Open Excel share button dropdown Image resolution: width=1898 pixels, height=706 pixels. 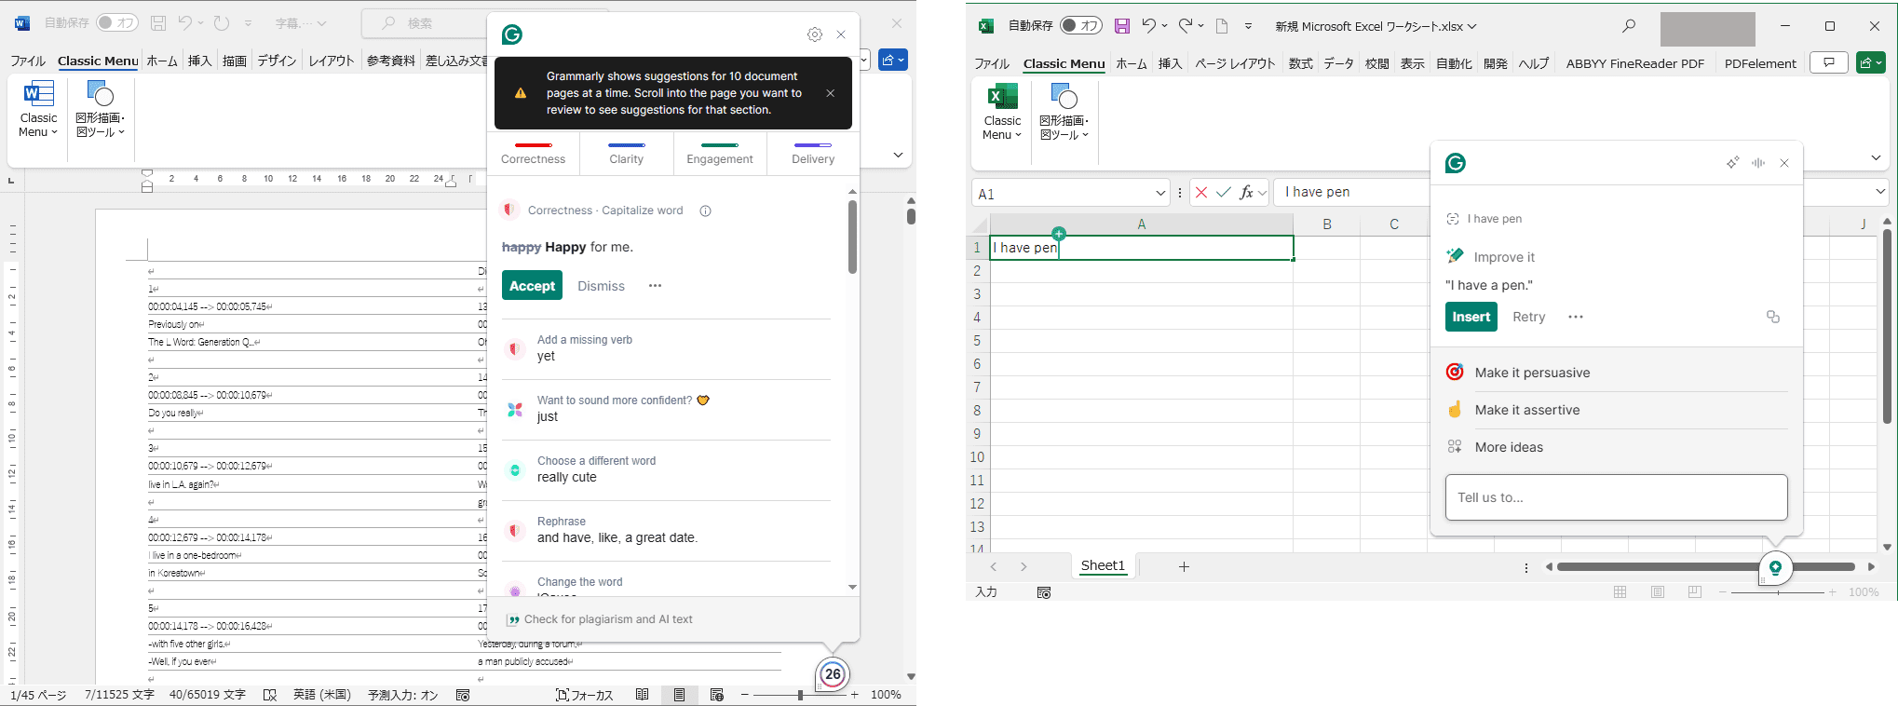click(1870, 62)
